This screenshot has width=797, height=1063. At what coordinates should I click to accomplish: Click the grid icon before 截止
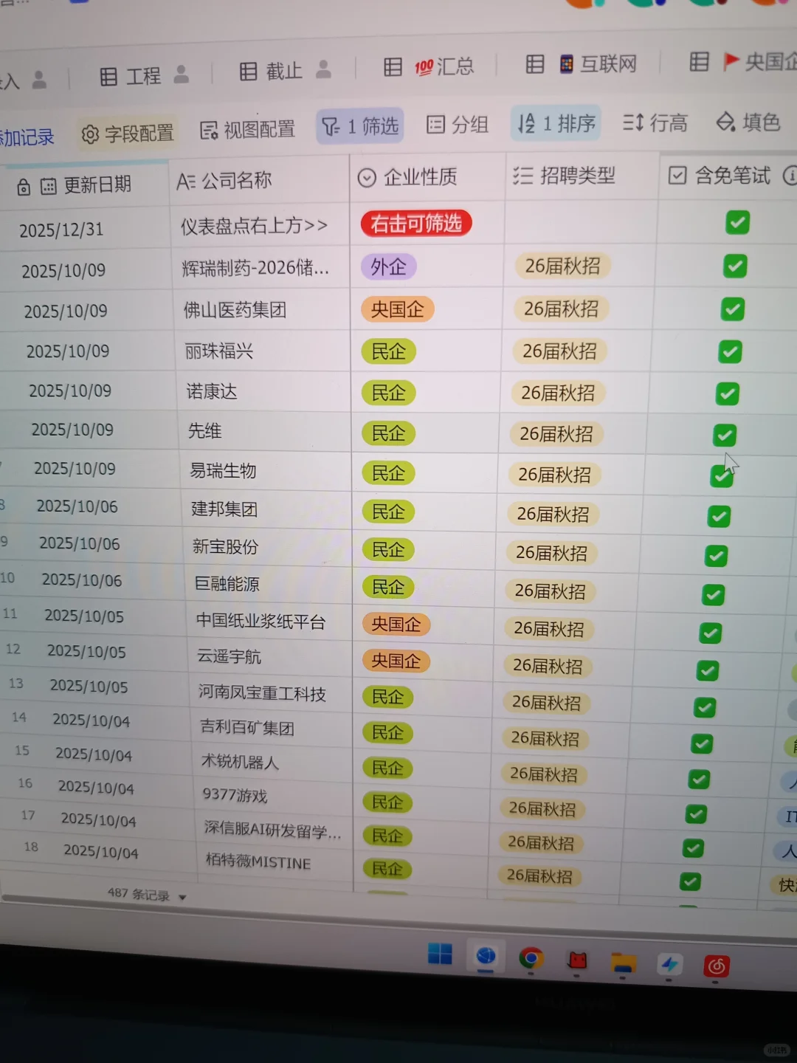(x=249, y=71)
